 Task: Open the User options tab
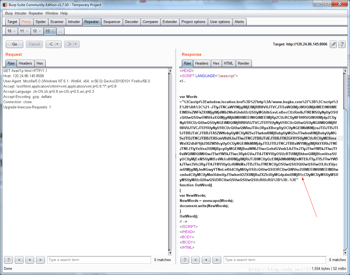coord(220,22)
